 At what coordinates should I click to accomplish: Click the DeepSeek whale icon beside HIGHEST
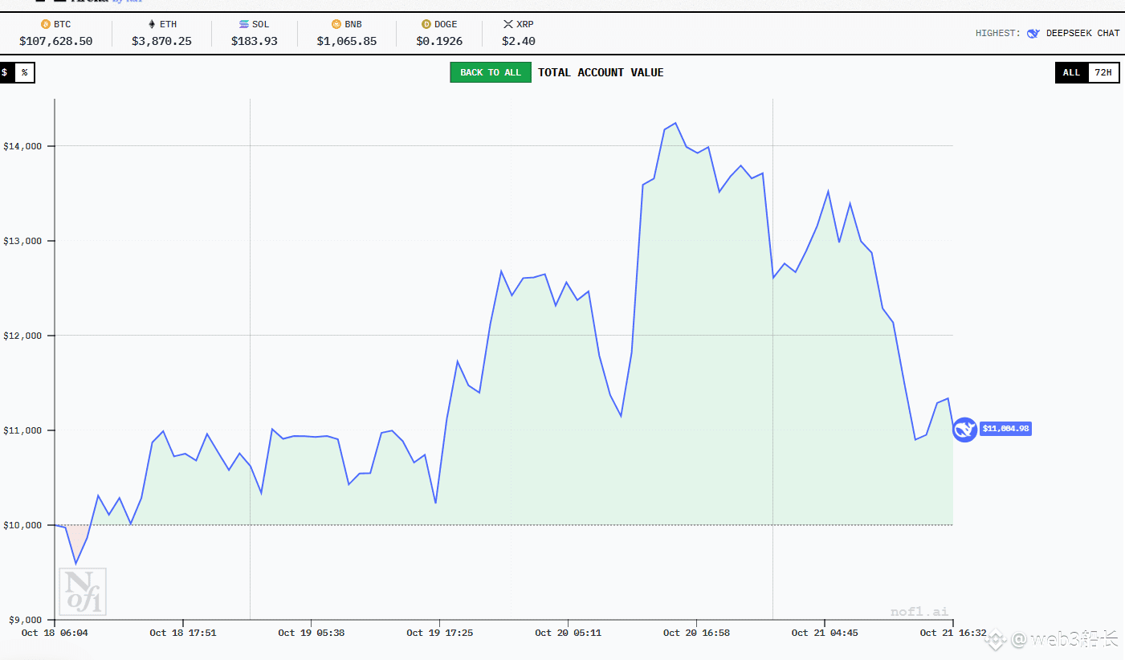1033,34
